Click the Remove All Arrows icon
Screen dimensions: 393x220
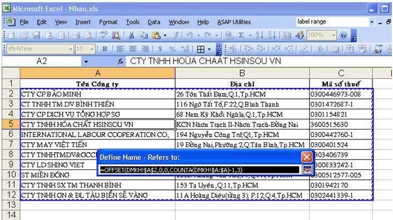coord(304,49)
